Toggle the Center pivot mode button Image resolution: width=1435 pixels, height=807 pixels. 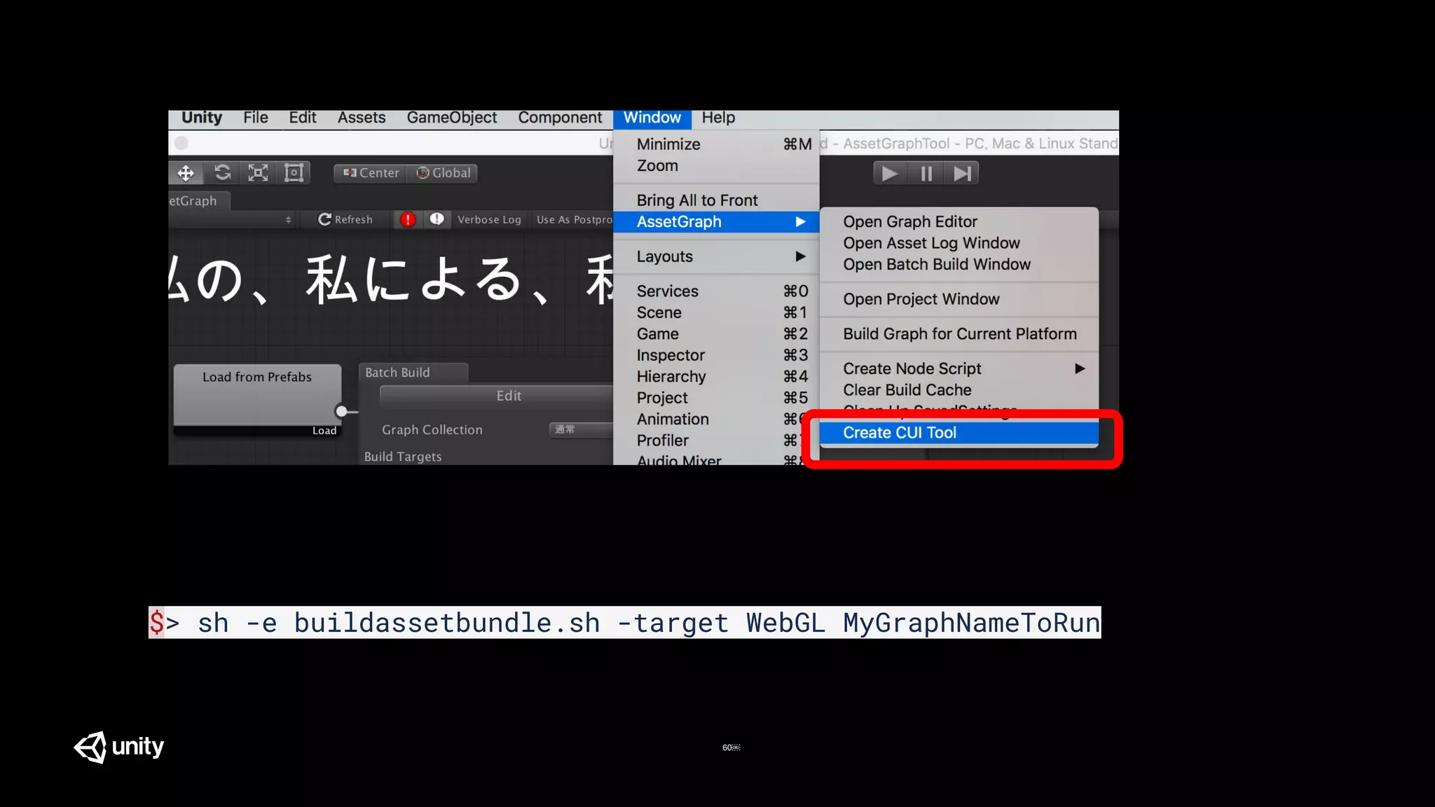pos(371,173)
